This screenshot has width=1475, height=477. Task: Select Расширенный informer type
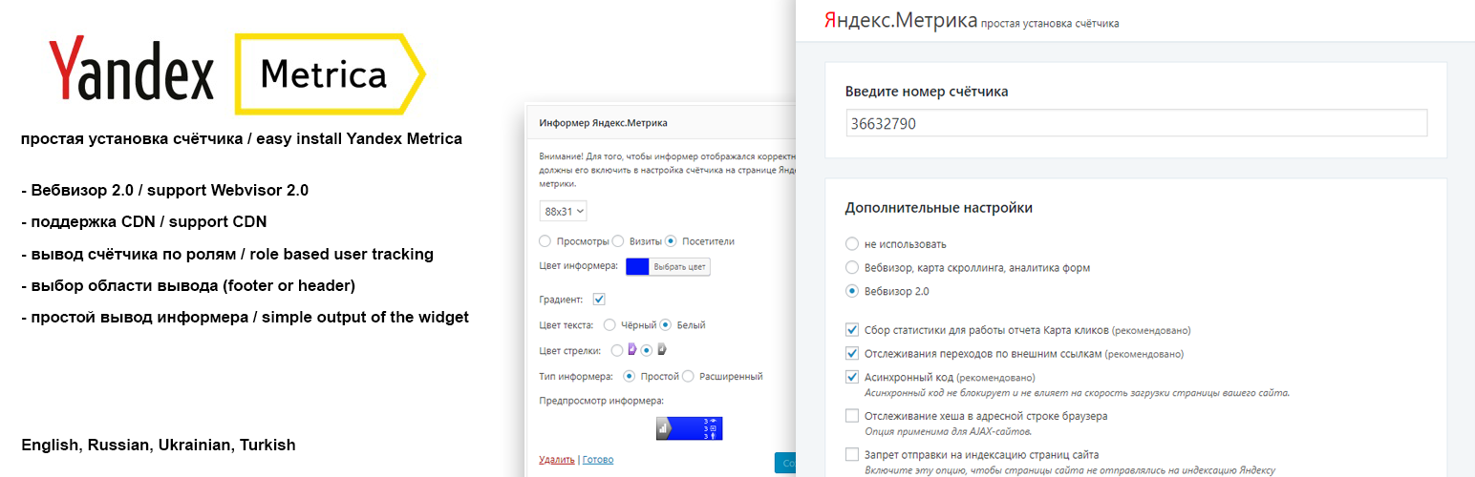pos(689,376)
